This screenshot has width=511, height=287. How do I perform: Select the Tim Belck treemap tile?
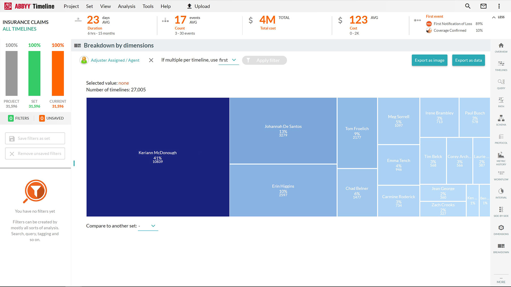click(433, 161)
